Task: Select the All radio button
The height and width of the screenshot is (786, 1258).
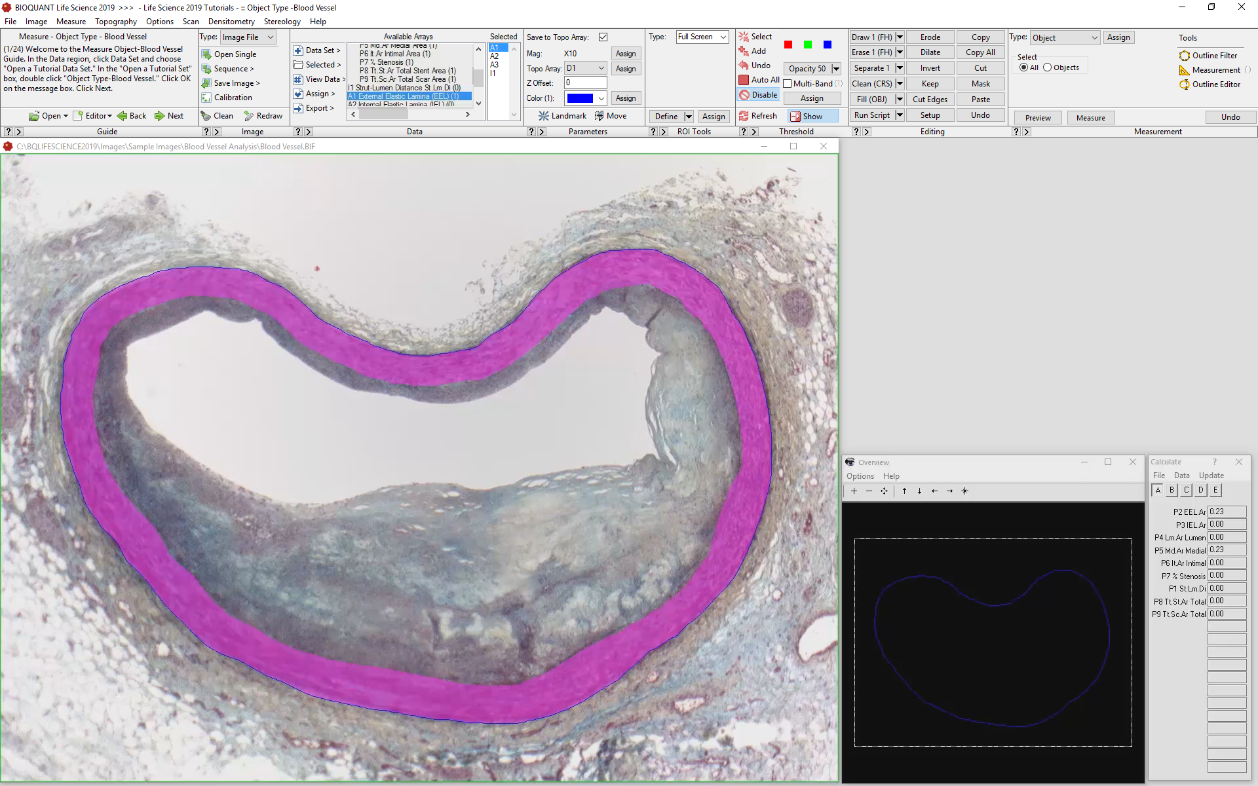Action: pos(1023,67)
